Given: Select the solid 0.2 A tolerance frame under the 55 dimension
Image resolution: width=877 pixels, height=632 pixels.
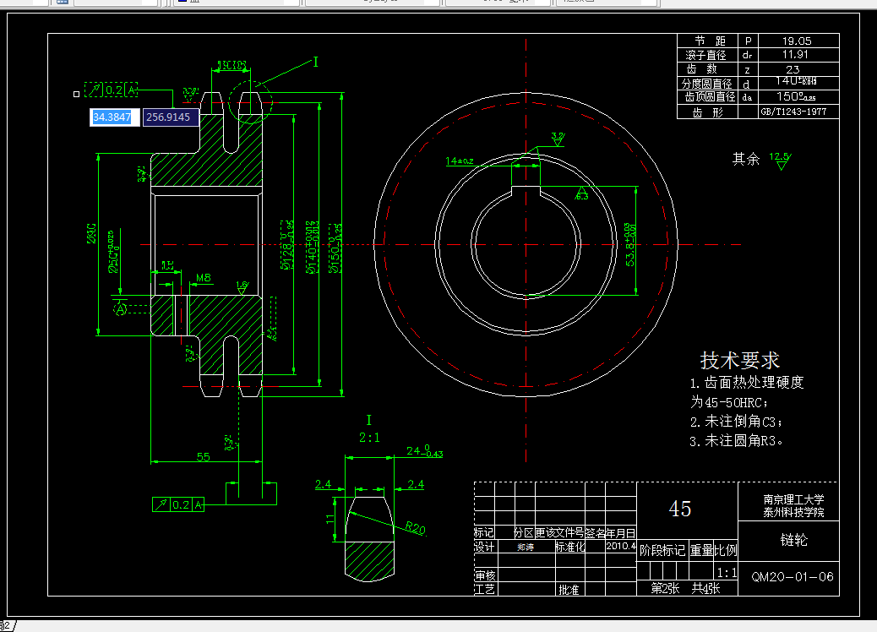Looking at the screenshot, I should pos(178,504).
